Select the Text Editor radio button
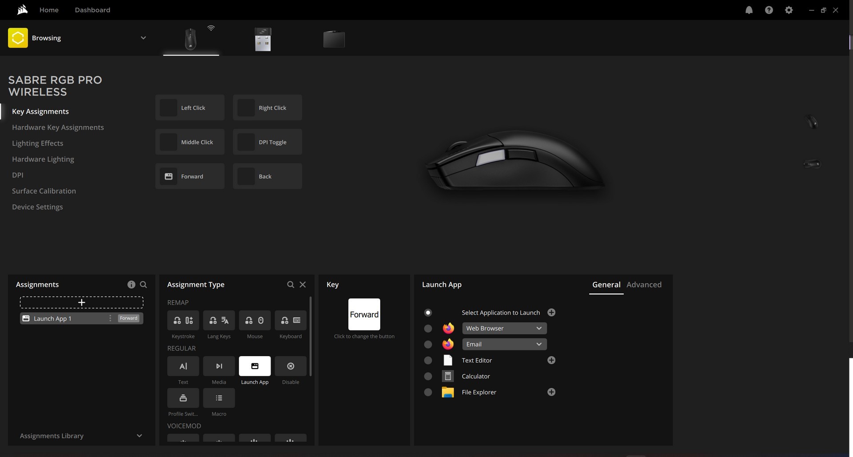 tap(428, 360)
